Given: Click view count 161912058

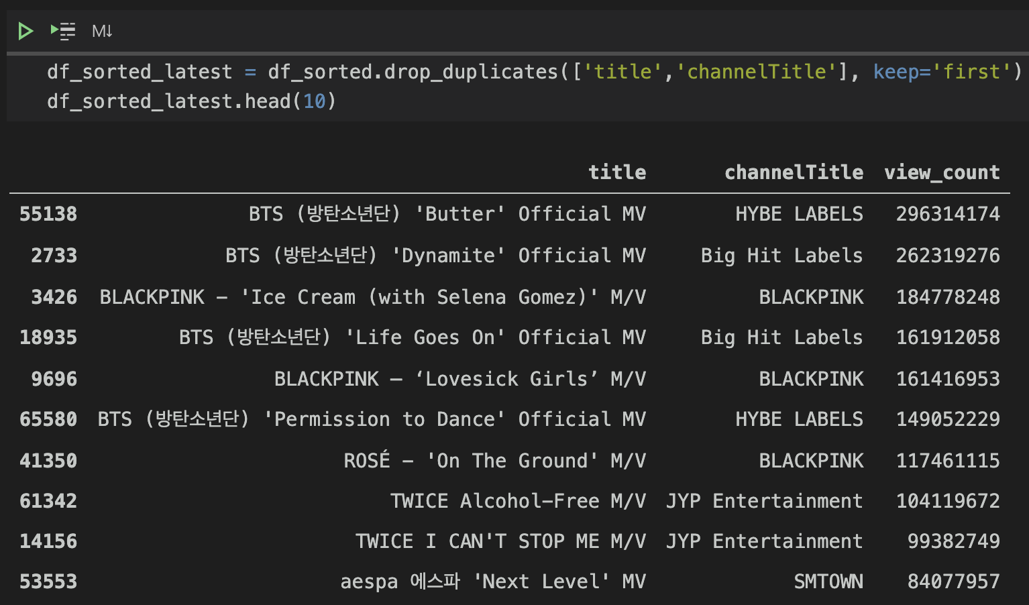Looking at the screenshot, I should 948,337.
